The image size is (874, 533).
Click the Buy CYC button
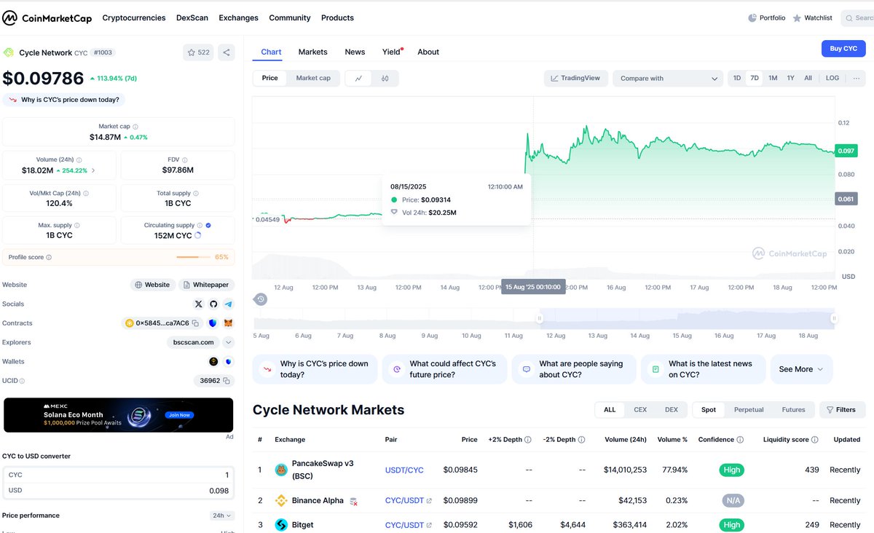843,49
